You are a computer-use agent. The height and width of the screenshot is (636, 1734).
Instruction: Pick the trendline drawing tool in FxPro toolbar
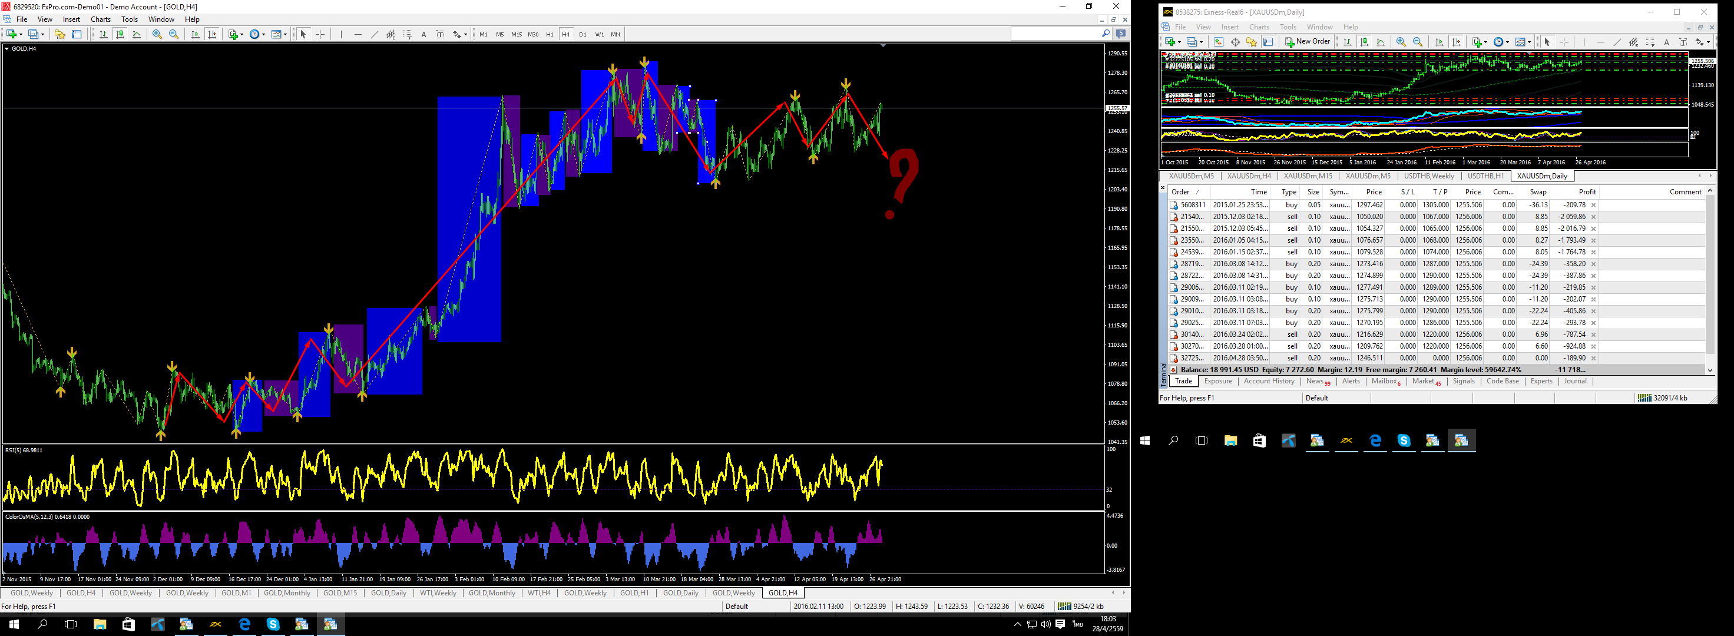tap(374, 34)
